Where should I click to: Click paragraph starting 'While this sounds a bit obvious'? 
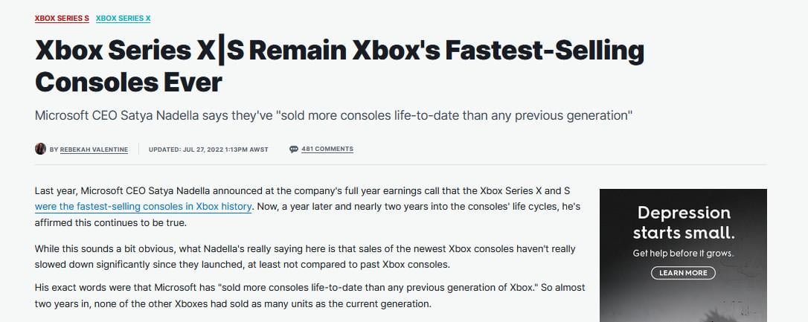tap(305, 256)
